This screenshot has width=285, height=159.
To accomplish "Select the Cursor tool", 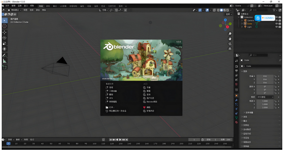I will click(4, 26).
